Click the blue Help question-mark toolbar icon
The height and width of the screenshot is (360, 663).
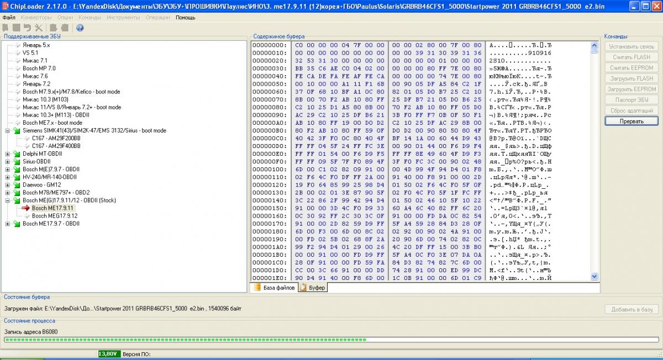pos(80,28)
